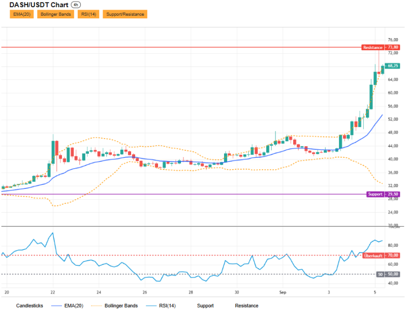The width and height of the screenshot is (405, 315).
Task: Click the purple Support label tag
Action: click(375, 194)
